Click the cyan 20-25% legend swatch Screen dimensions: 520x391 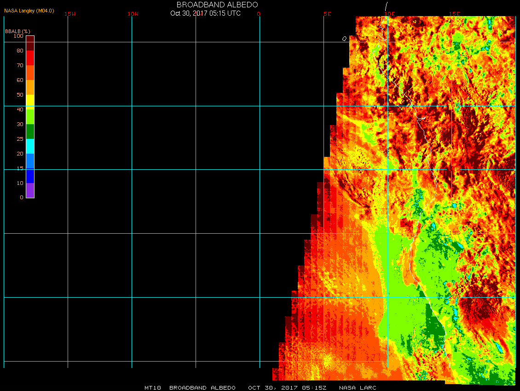coord(30,146)
